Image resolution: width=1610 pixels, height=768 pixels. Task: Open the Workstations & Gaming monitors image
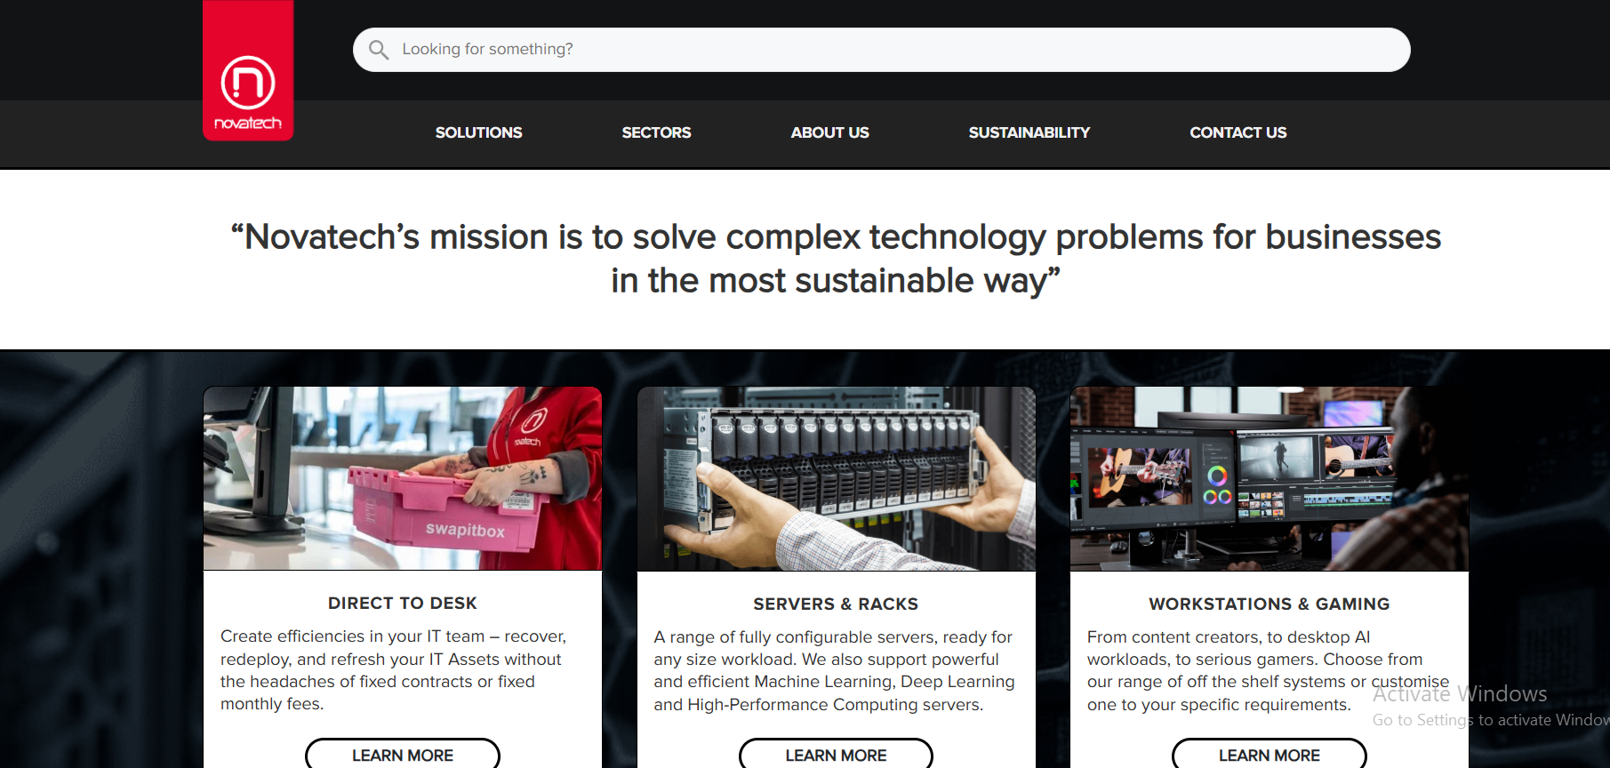(x=1269, y=478)
